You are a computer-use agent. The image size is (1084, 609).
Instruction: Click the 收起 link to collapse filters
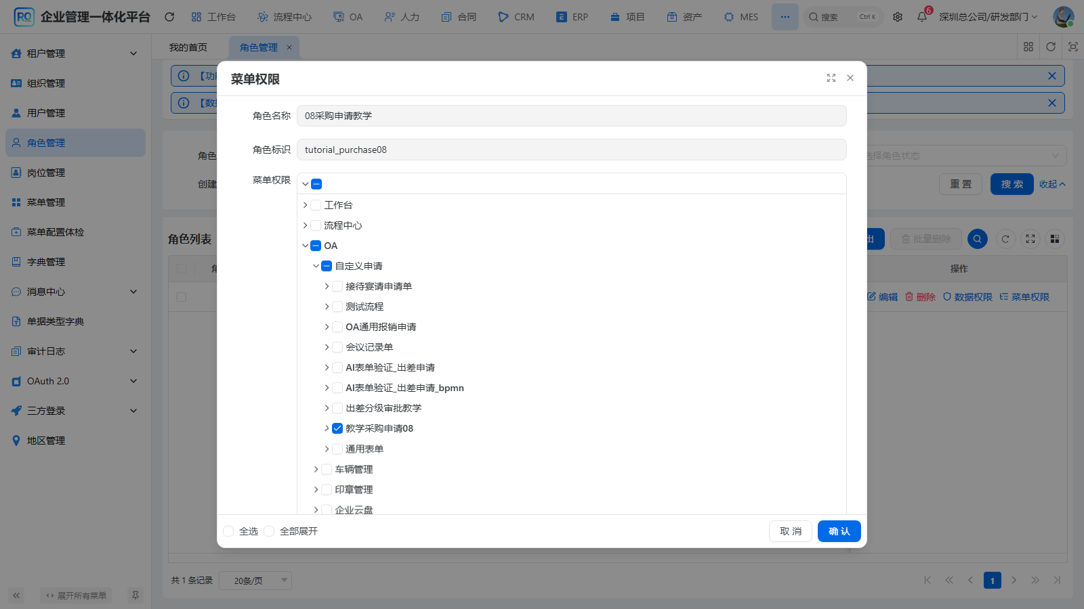(1052, 184)
